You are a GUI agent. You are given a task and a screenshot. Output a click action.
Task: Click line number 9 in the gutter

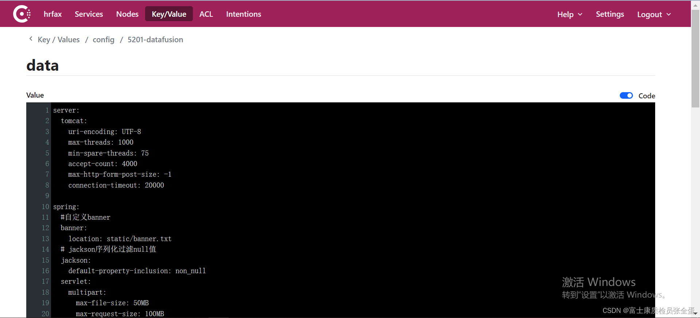click(47, 196)
